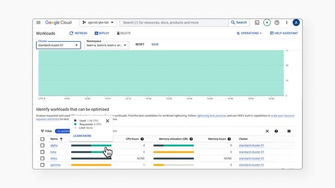Click beta memory utilisation bar

(x=173, y=152)
